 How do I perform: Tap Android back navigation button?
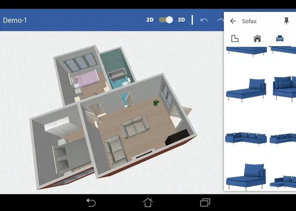coord(91,203)
